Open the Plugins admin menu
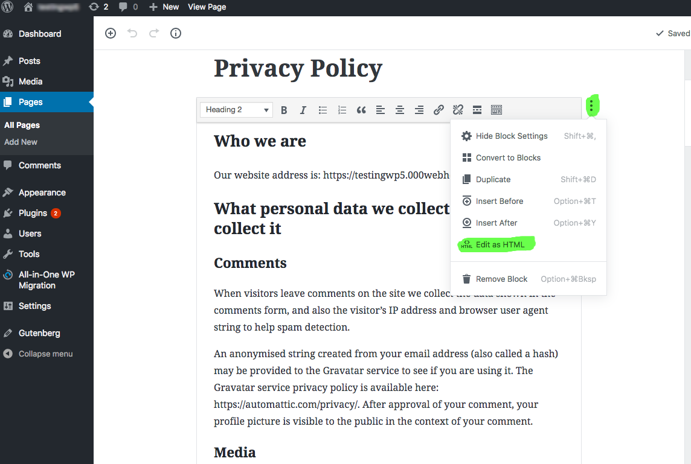This screenshot has width=691, height=464. 33,213
